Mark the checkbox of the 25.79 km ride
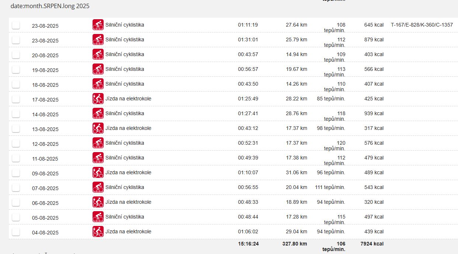458x254 pixels. 16,40
